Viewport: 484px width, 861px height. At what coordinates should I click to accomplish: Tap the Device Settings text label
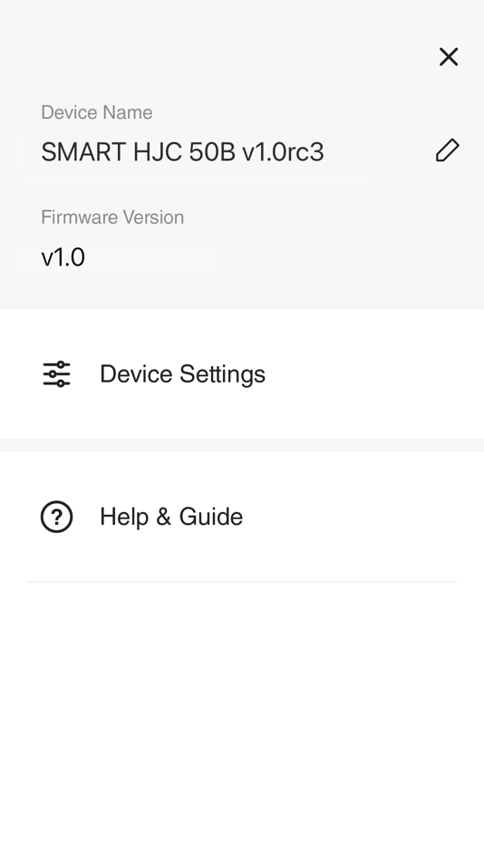pos(182,374)
